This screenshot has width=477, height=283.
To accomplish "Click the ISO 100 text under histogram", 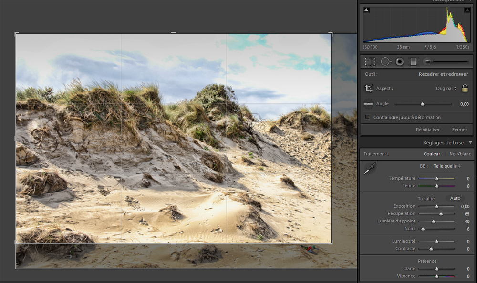I will 370,47.
